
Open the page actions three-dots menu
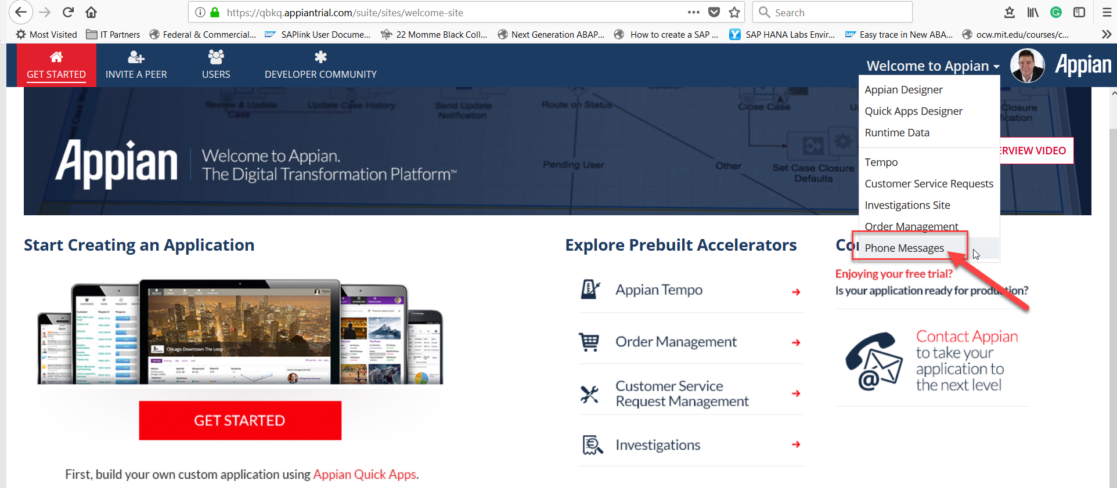(693, 12)
